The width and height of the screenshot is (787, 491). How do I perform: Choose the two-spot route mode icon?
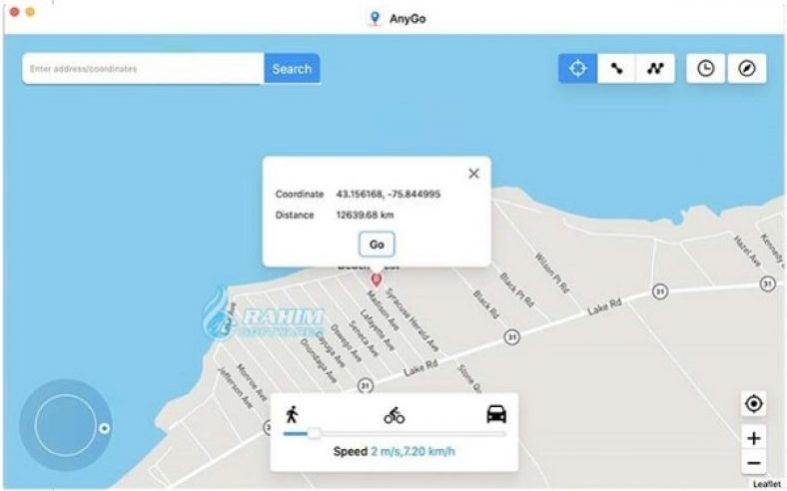(x=616, y=68)
